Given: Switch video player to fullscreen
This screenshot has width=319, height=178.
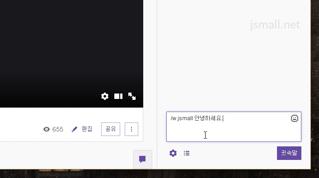Looking at the screenshot, I should coord(132,96).
